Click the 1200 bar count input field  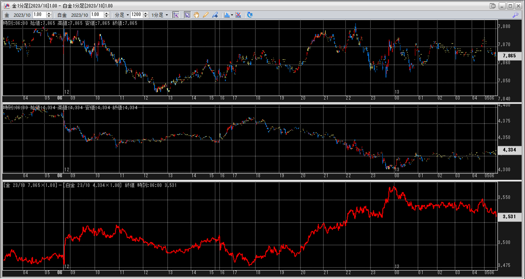click(137, 15)
